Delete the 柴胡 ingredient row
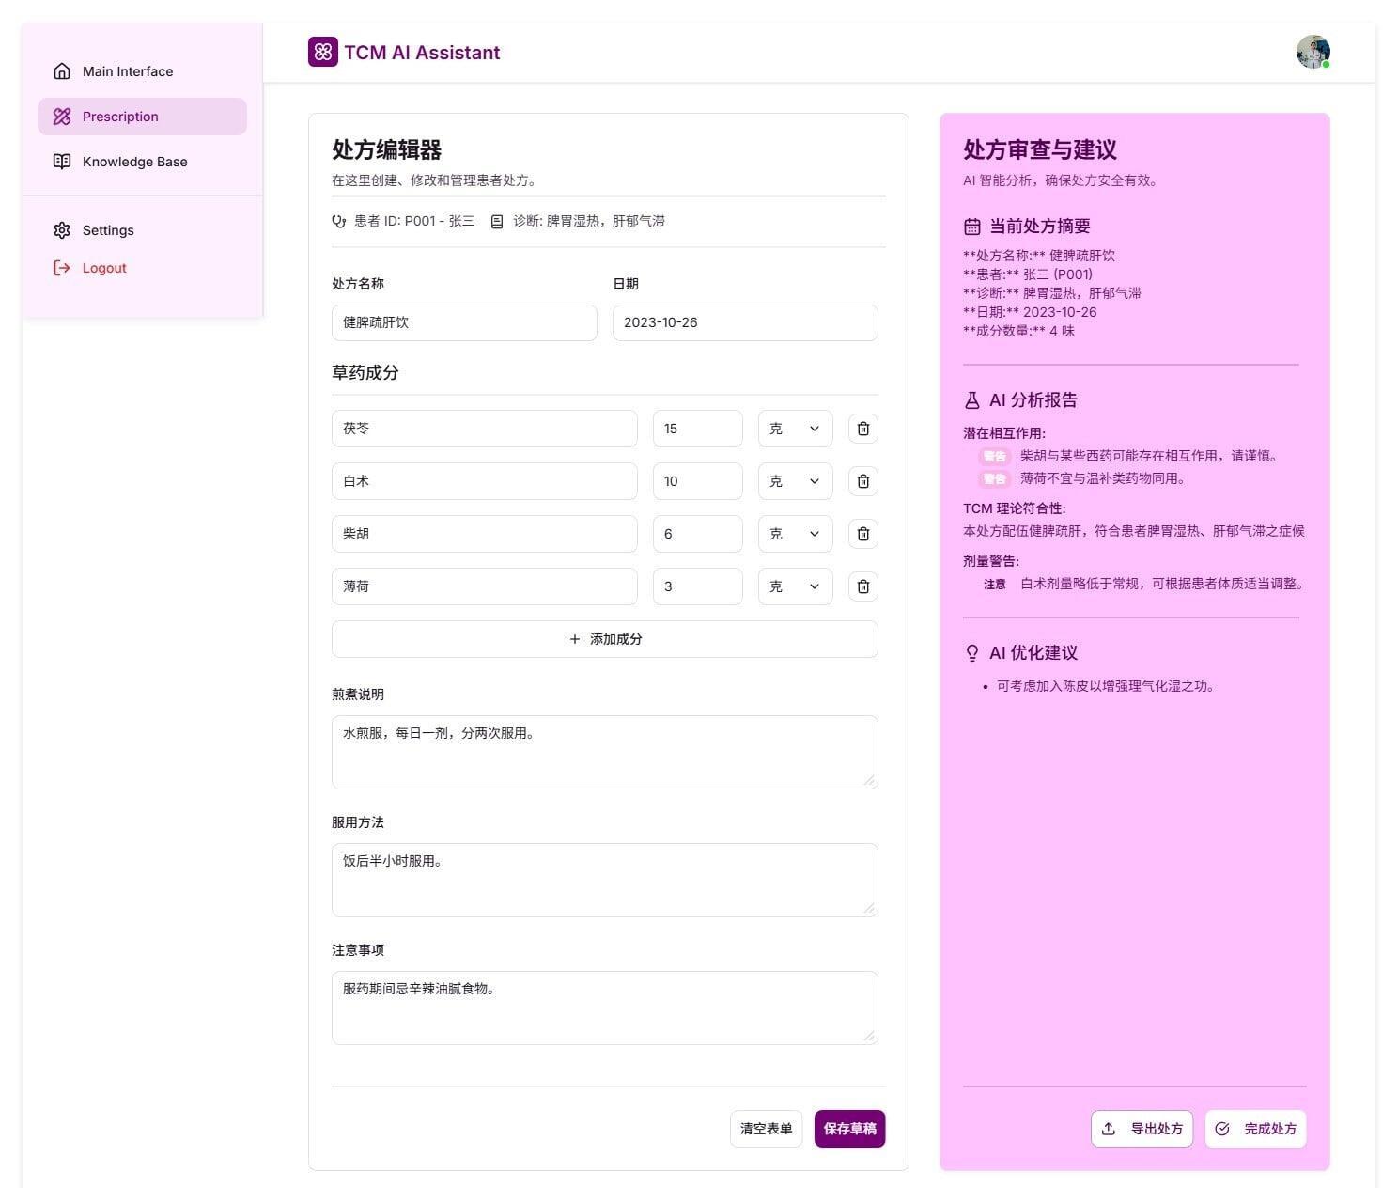This screenshot has width=1398, height=1188. click(862, 534)
